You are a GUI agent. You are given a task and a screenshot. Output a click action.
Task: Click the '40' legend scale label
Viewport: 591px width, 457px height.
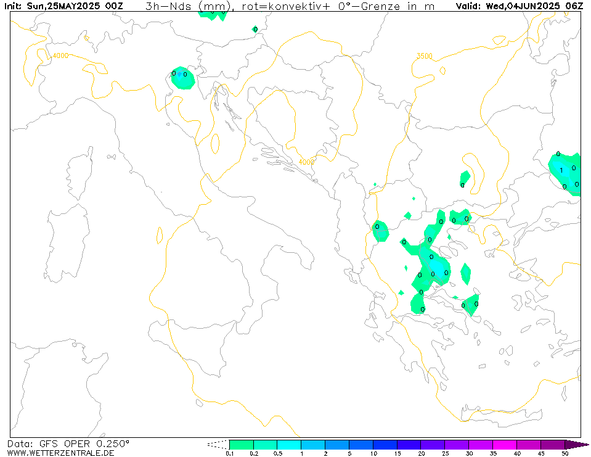pos(517,453)
